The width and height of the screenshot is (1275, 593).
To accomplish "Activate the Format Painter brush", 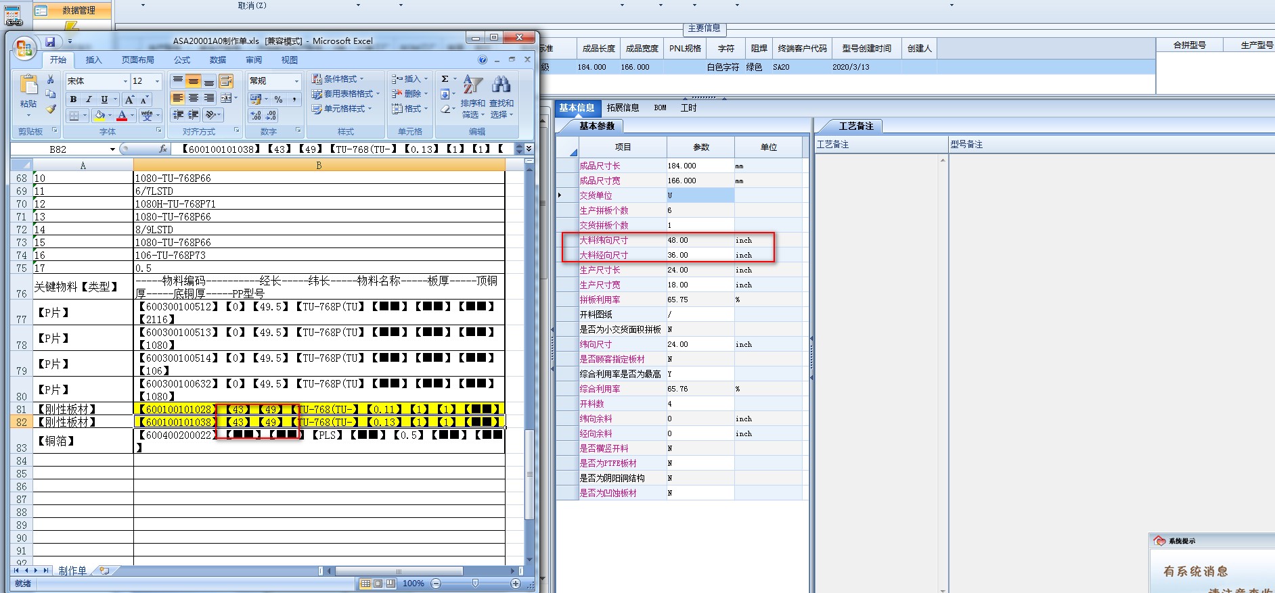I will tap(51, 108).
